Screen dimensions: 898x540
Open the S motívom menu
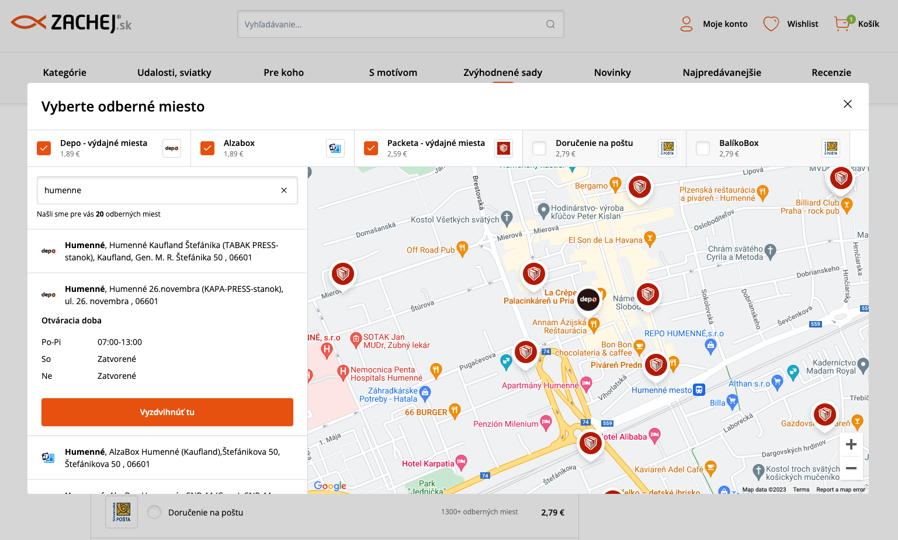(393, 72)
